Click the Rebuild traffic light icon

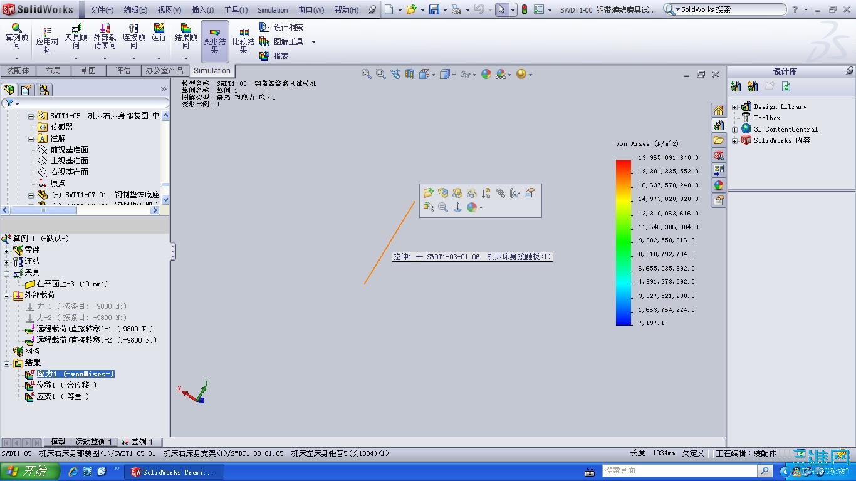(x=524, y=9)
